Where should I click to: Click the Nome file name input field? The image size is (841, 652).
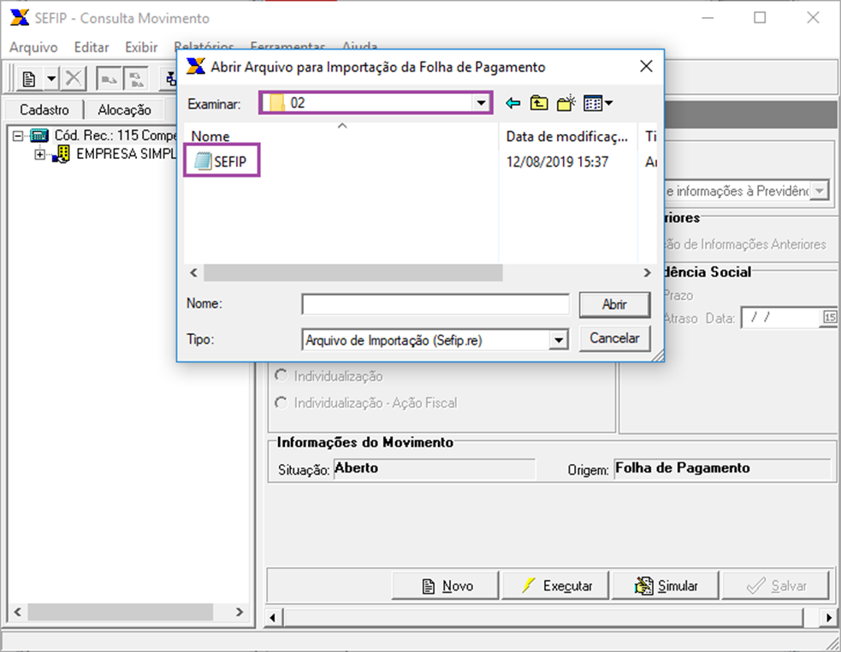435,304
